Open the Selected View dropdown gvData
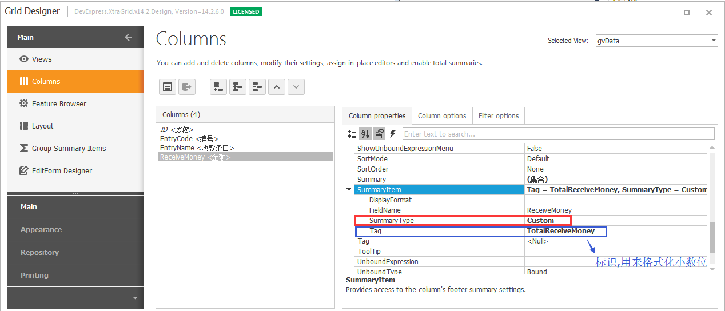This screenshot has width=725, height=311. click(656, 41)
